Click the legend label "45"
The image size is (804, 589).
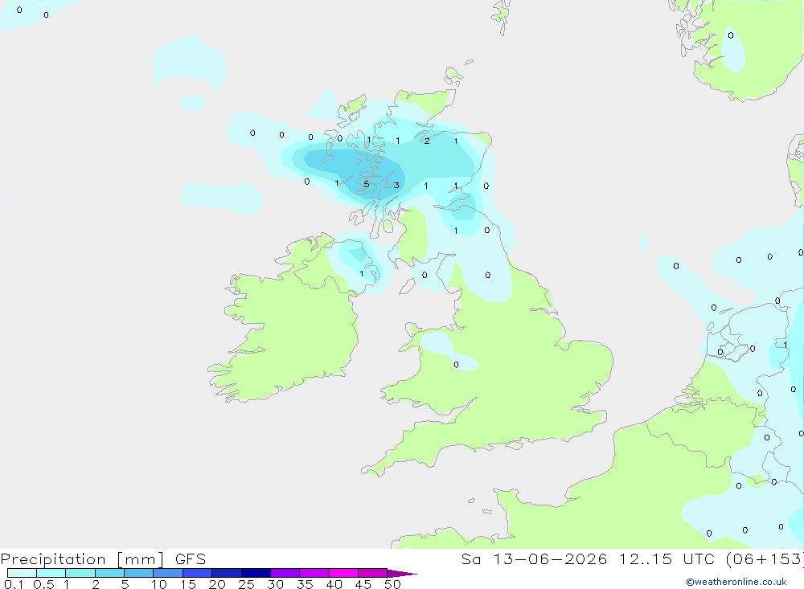click(363, 584)
